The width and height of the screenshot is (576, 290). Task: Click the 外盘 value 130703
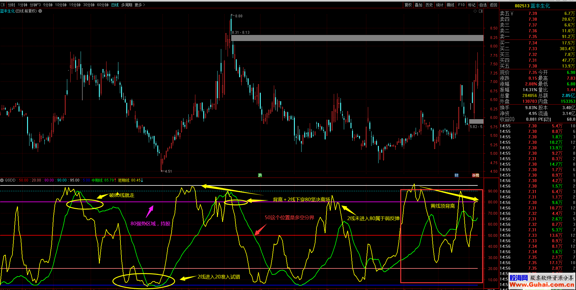pyautogui.click(x=530, y=101)
